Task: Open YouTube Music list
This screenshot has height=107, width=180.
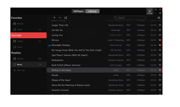Action: [29, 47]
